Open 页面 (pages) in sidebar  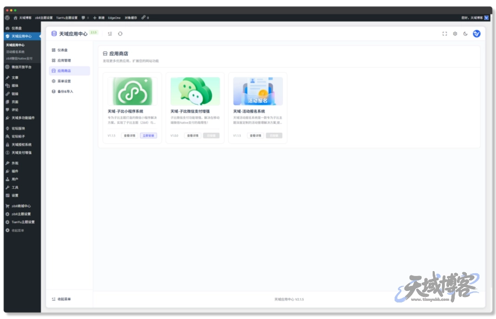(22, 102)
